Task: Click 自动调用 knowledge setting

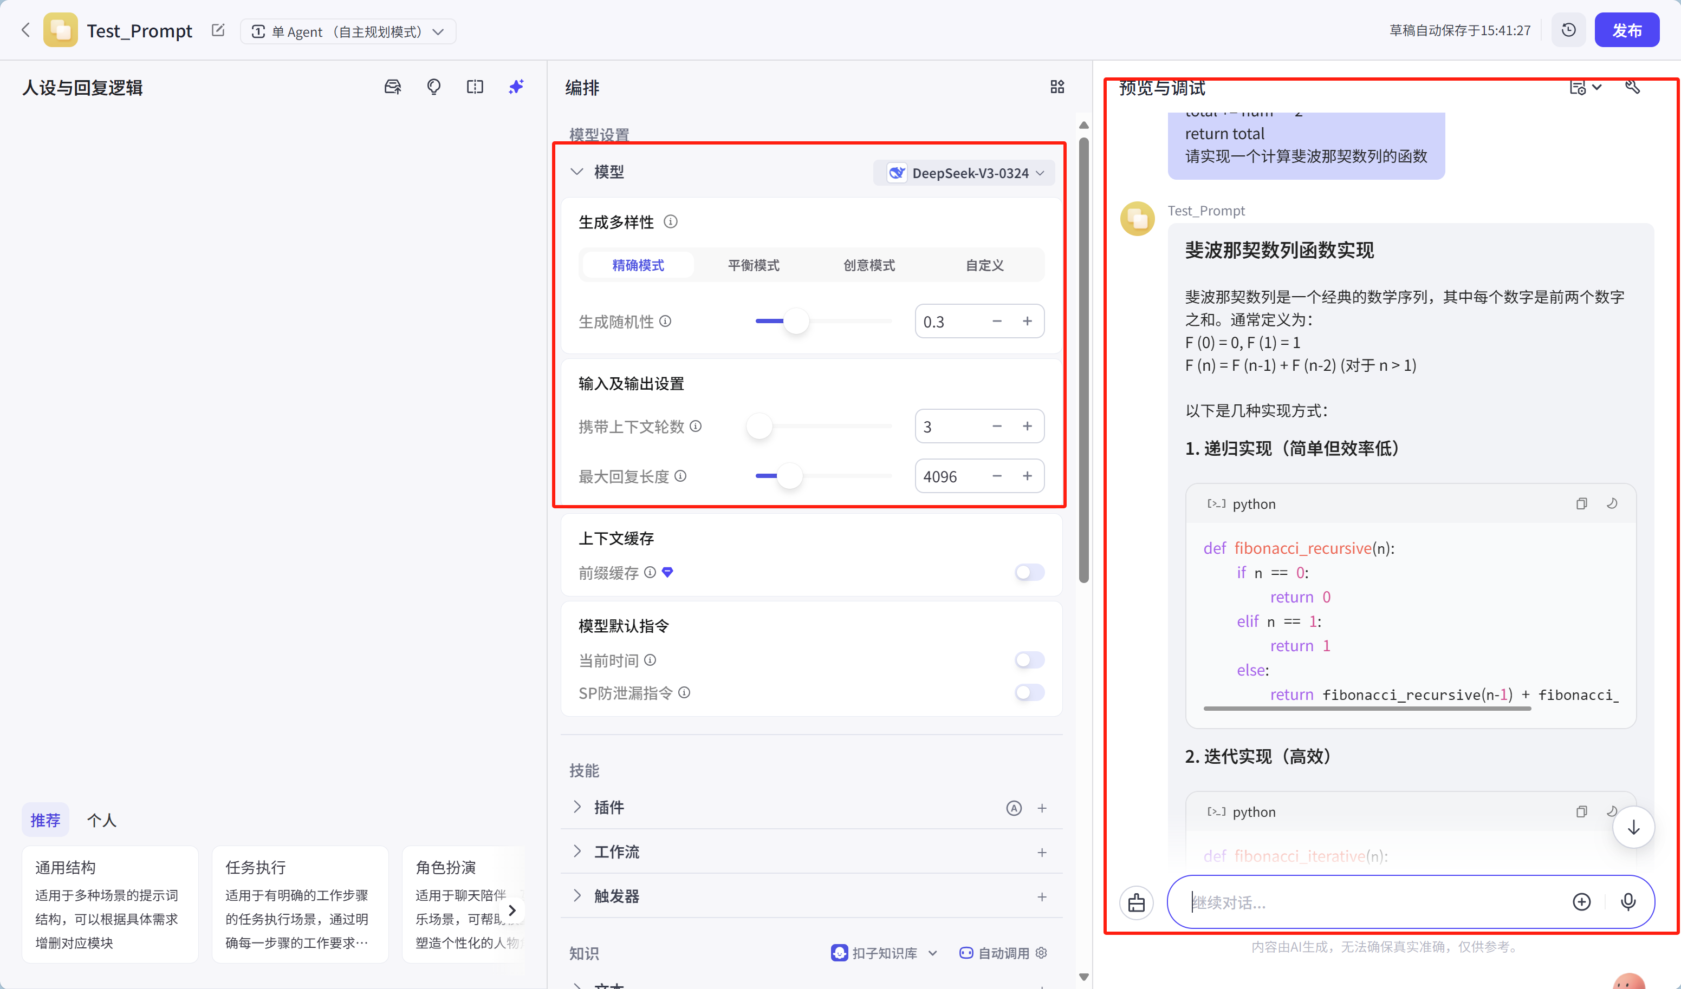Action: pyautogui.click(x=995, y=953)
